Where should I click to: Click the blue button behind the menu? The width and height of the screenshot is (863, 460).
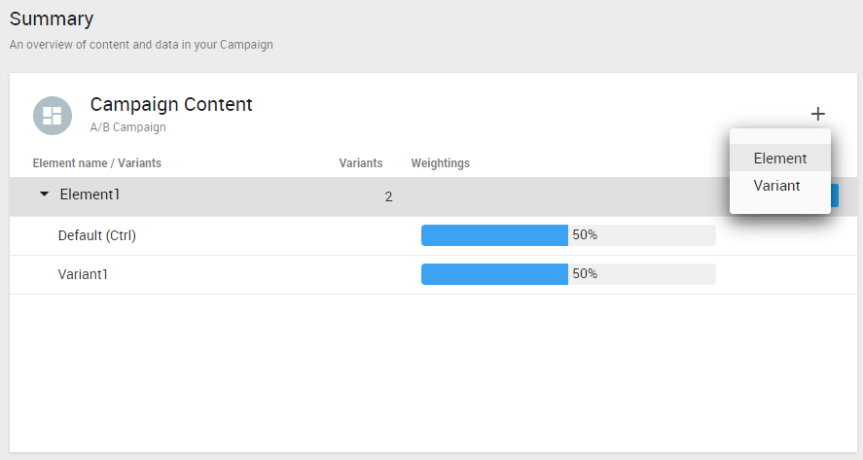pyautogui.click(x=835, y=195)
